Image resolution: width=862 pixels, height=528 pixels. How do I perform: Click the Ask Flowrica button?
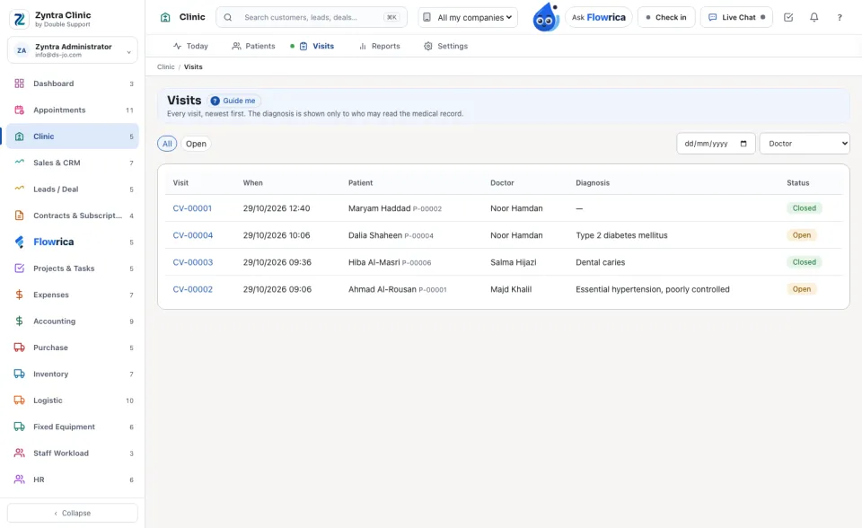click(x=599, y=17)
